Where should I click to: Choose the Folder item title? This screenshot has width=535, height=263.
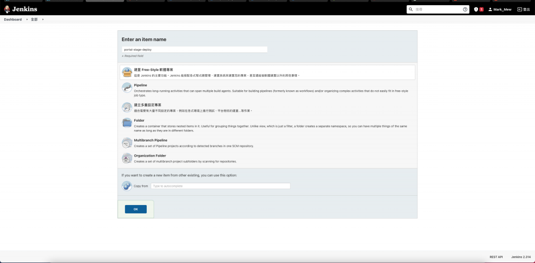point(139,121)
